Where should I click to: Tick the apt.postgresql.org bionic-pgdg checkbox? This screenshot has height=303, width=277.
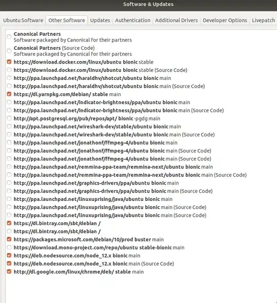pyautogui.click(x=9, y=118)
